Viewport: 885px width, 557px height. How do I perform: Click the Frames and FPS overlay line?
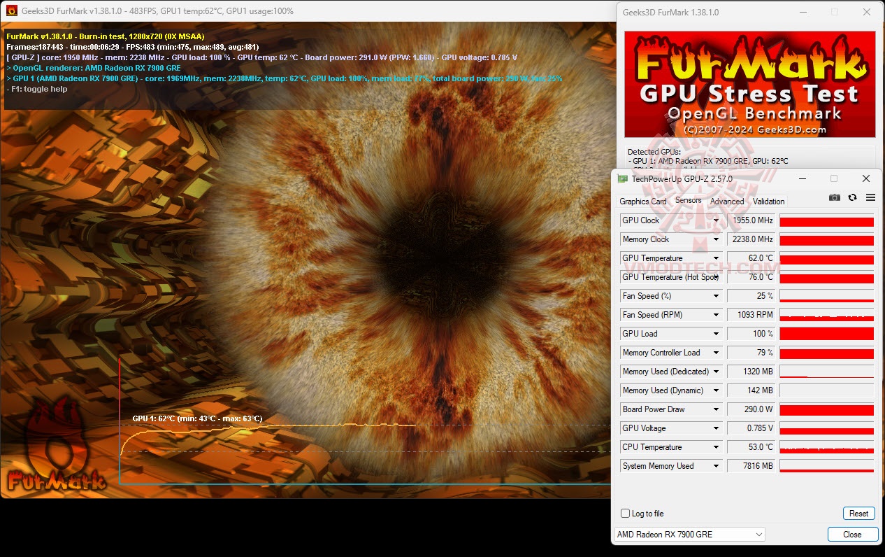click(x=133, y=47)
